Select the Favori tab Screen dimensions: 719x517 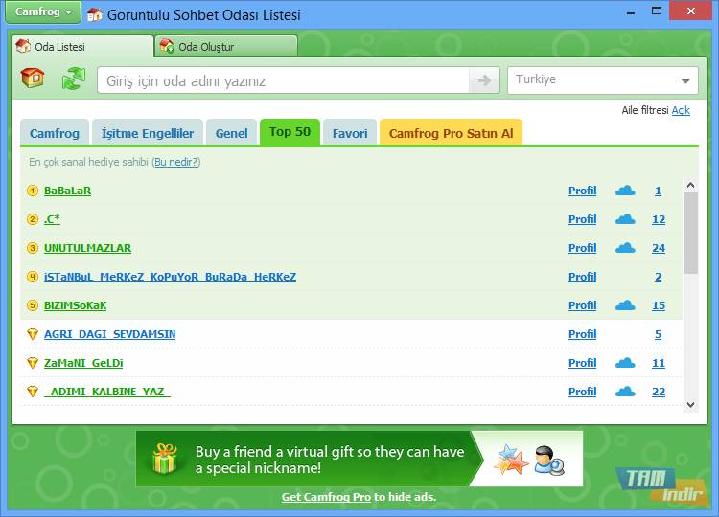[x=350, y=133]
